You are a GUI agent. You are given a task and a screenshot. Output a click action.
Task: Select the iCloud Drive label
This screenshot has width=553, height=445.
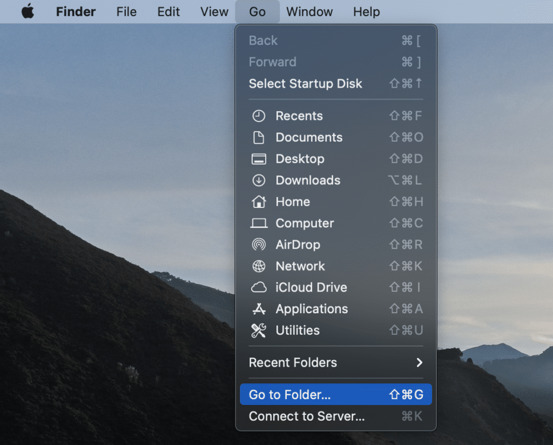point(312,287)
